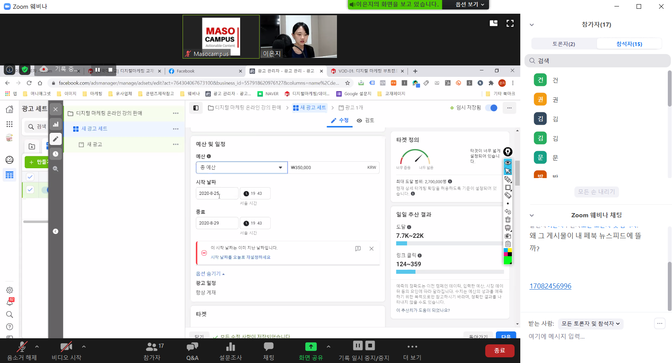Click the green screen share icon
Image resolution: width=672 pixels, height=363 pixels.
[x=311, y=347]
